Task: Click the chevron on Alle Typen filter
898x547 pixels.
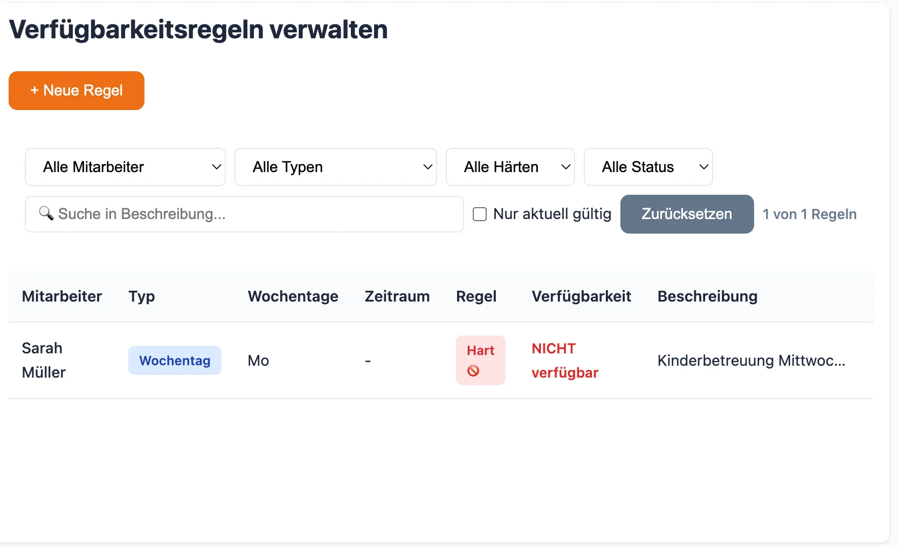Action: (x=428, y=167)
